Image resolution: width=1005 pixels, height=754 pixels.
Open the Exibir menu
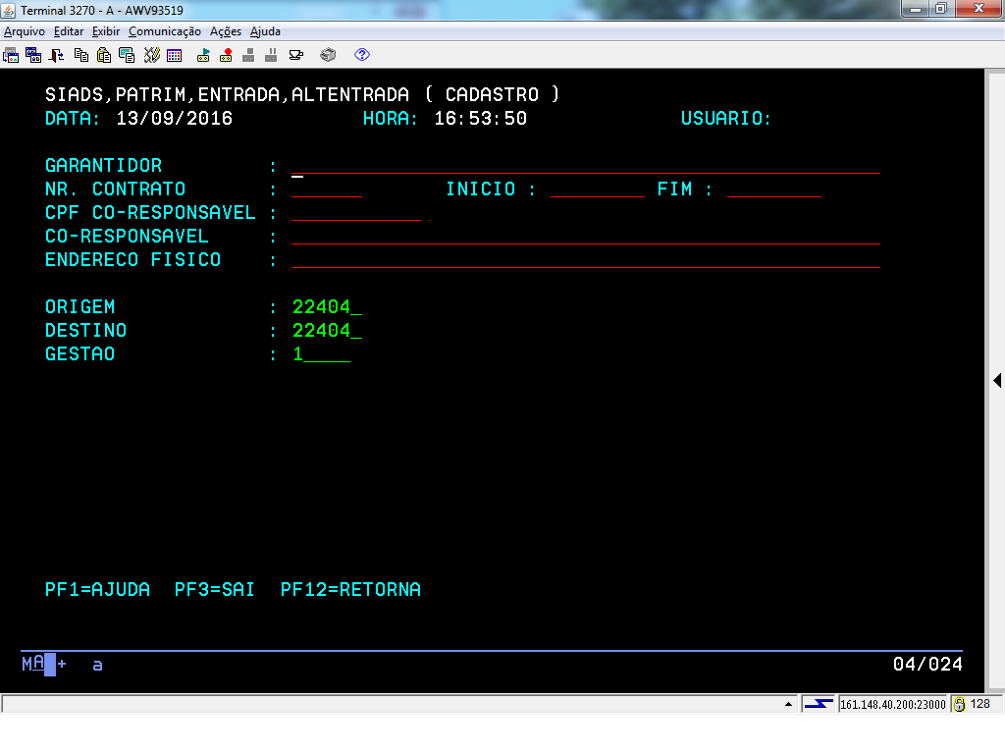tap(106, 31)
